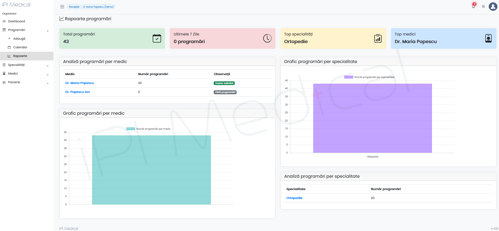Toggle light/dark theme sun icon
Screen dimensions: 499x231
(x=483, y=7)
